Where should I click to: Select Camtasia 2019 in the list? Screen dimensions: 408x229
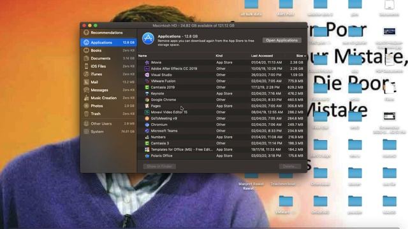(x=222, y=87)
